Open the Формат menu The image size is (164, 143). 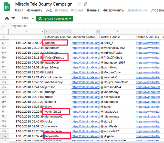[77, 10]
